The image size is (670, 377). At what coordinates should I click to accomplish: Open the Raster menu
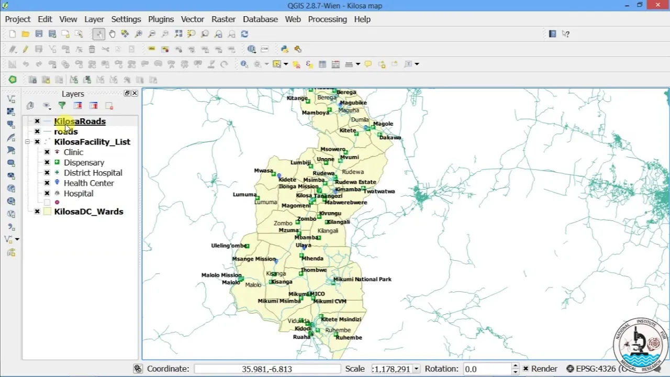pyautogui.click(x=224, y=19)
